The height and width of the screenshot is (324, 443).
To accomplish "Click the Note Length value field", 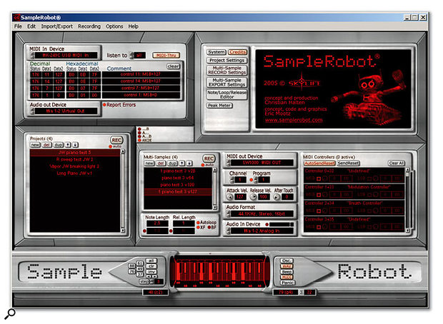I will (157, 223).
